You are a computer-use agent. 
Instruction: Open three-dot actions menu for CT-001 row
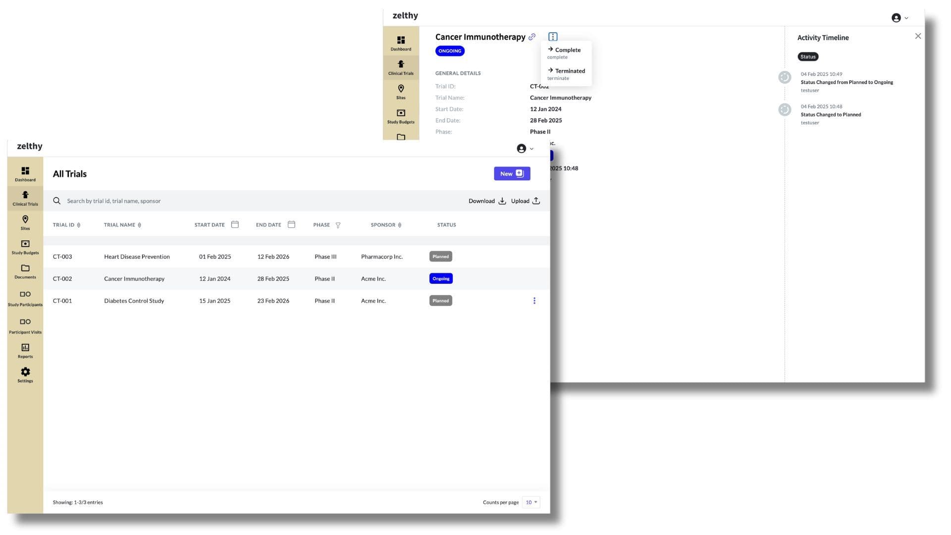[x=534, y=301]
